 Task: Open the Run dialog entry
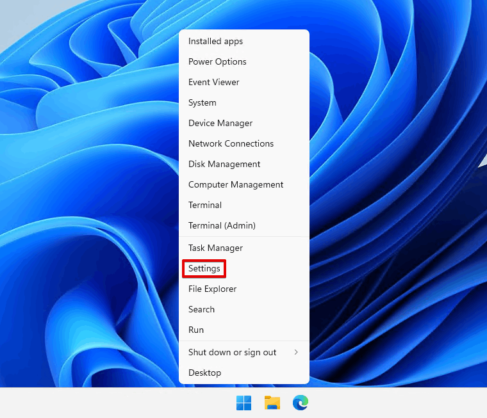tap(244, 330)
